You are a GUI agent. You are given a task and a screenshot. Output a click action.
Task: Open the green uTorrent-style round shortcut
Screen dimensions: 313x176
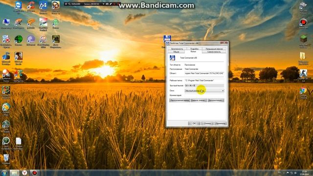pyautogui.click(x=55, y=22)
